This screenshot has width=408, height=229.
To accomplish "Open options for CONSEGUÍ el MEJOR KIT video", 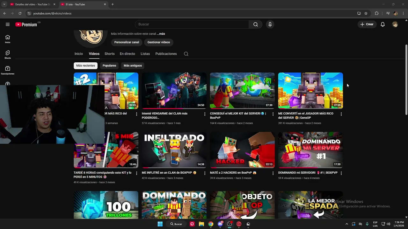I will coord(273,114).
